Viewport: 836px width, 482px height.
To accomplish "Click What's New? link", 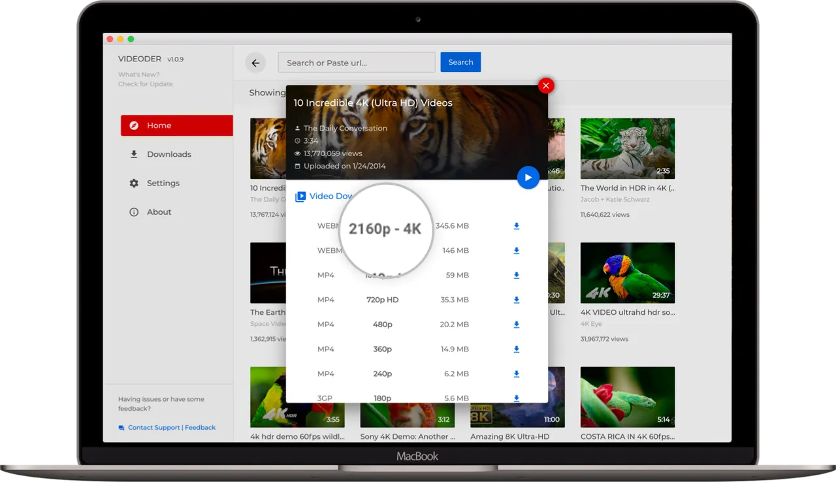I will (x=138, y=74).
